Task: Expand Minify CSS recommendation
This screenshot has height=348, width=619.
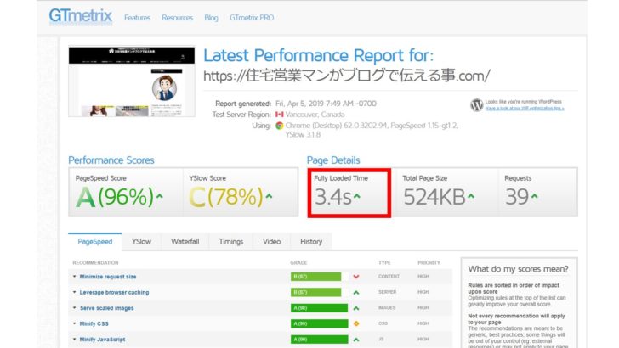Action: 74,323
